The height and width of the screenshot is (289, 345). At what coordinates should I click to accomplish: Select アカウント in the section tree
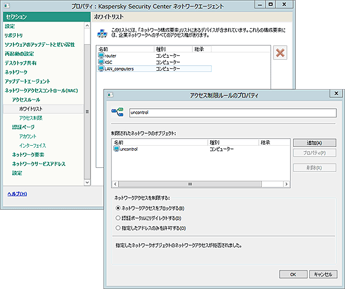(x=28, y=137)
